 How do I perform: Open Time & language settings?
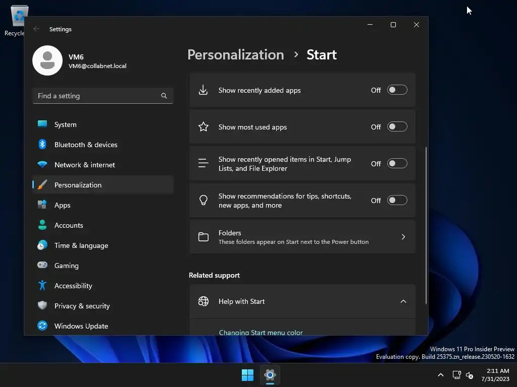point(103,245)
